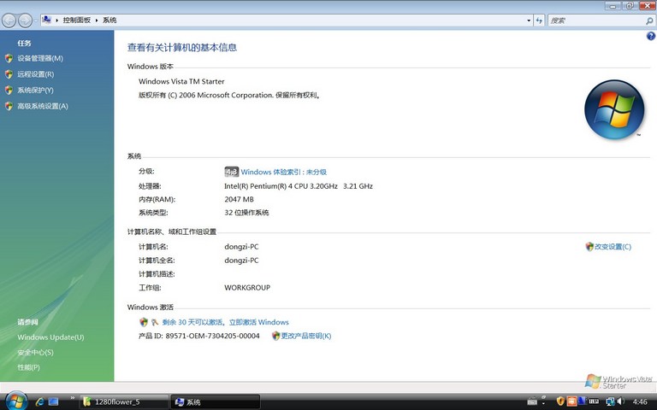The width and height of the screenshot is (657, 410).
Task: Click the Windows Vista logo image
Action: coord(614,109)
